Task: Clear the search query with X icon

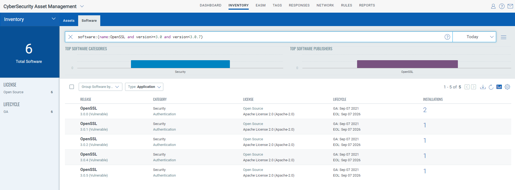Action: coord(71,37)
